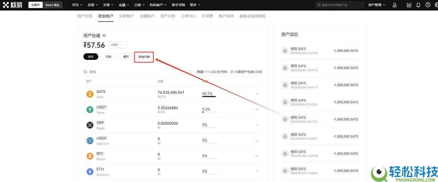
Task: Check 隐藏 <1 USD 的币种 checkbox
Action: [x=193, y=72]
